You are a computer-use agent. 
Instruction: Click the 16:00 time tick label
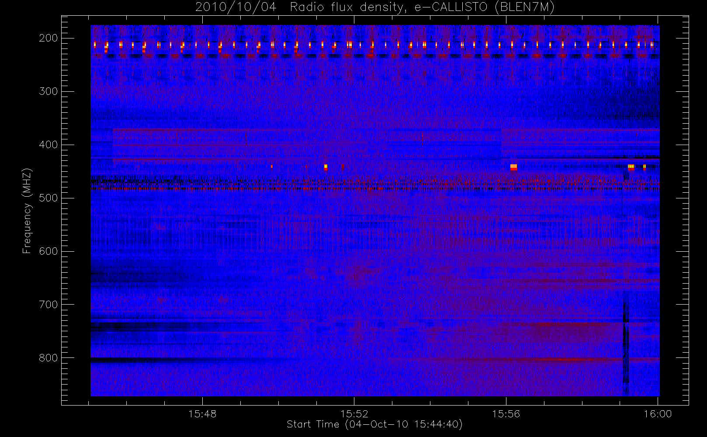(658, 413)
